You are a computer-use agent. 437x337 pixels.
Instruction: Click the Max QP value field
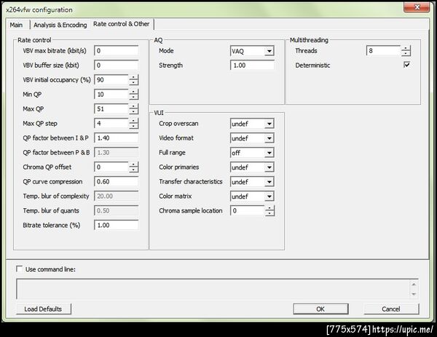[111, 109]
